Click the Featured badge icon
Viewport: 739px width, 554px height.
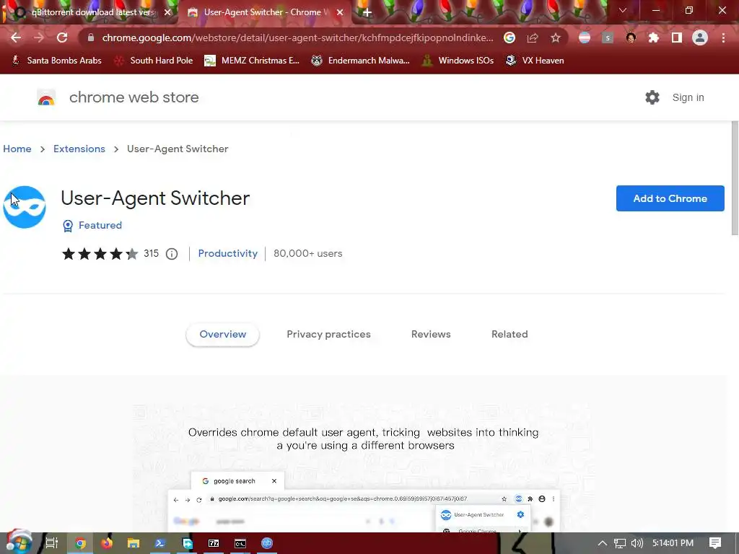pyautogui.click(x=68, y=226)
